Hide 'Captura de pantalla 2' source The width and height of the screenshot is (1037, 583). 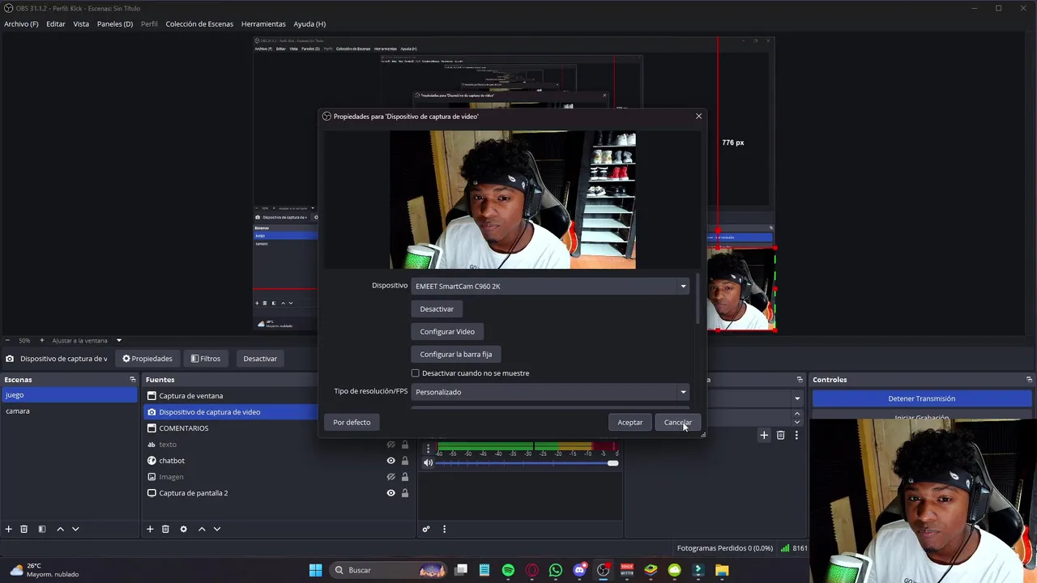[390, 493]
